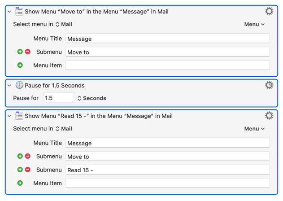Remove the Move to submenu in first action
This screenshot has width=283, height=201.
pos(28,52)
